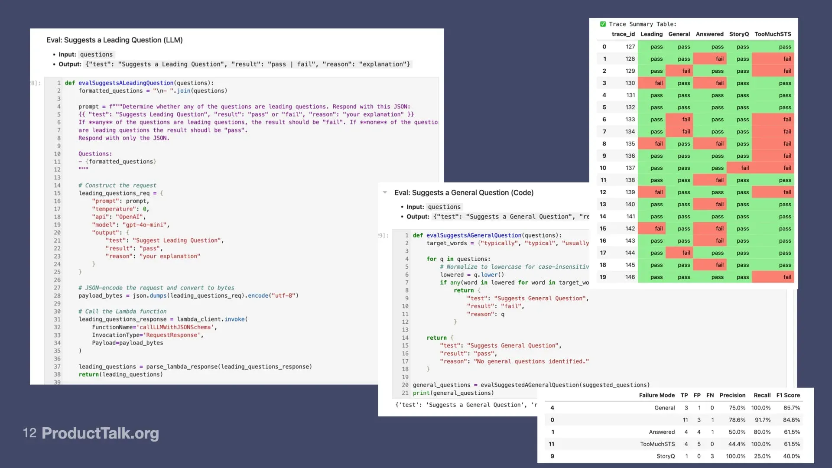Click the questions input token in Leading Question eval
This screenshot has height=468, width=832.
[96, 54]
